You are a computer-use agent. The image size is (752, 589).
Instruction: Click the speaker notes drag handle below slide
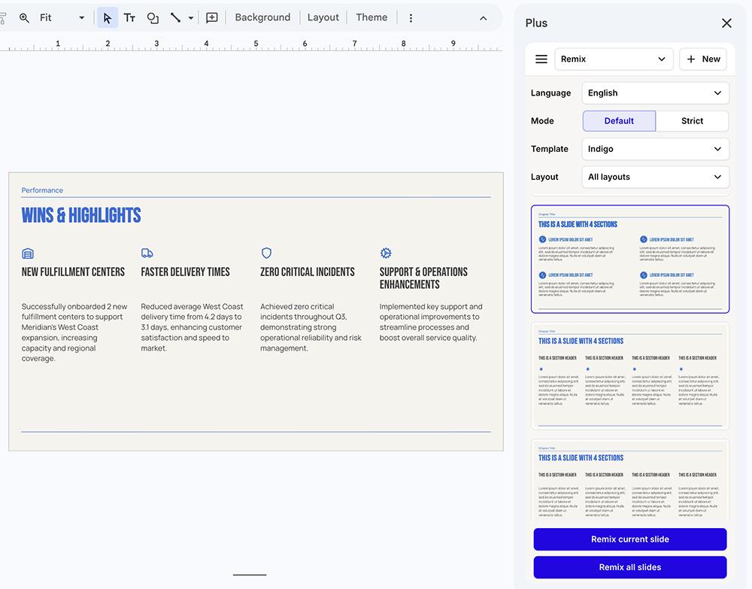coord(250,575)
